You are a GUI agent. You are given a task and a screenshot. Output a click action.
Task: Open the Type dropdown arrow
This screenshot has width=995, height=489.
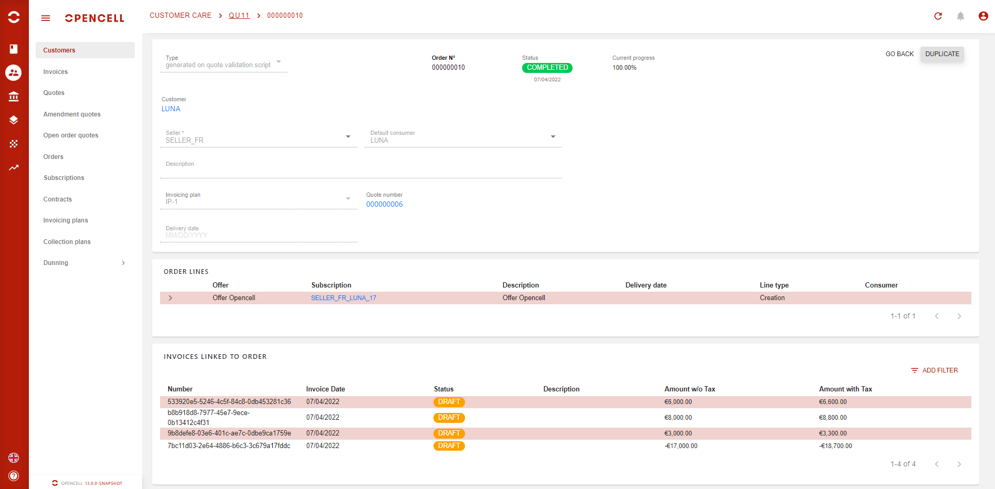coord(279,62)
